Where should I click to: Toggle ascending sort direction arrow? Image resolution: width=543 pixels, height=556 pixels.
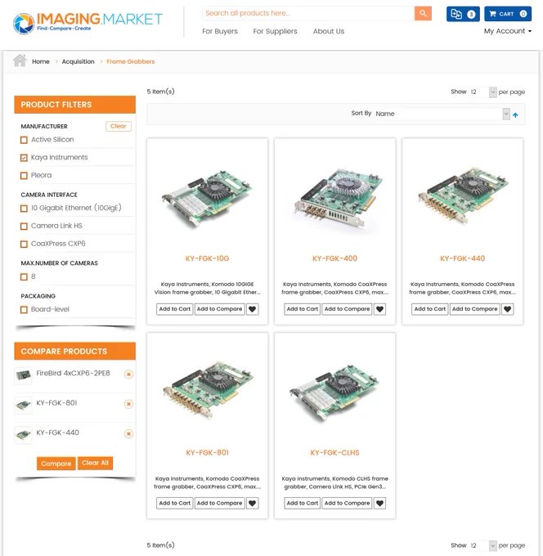pyautogui.click(x=515, y=114)
